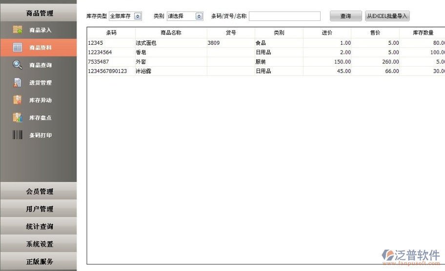Viewport: 445px width, 271px height.
Task: Select the barcode cell 1234567890123
Action: (111, 71)
